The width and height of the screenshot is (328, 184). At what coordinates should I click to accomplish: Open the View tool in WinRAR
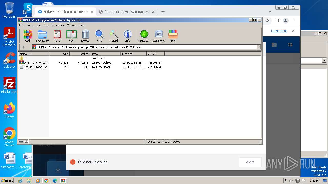coord(71,36)
